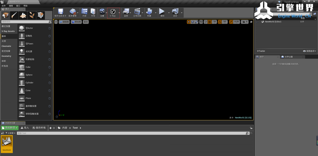Open the 带光照 view mode dropdown
The height and width of the screenshot is (156, 318).
(76, 22)
